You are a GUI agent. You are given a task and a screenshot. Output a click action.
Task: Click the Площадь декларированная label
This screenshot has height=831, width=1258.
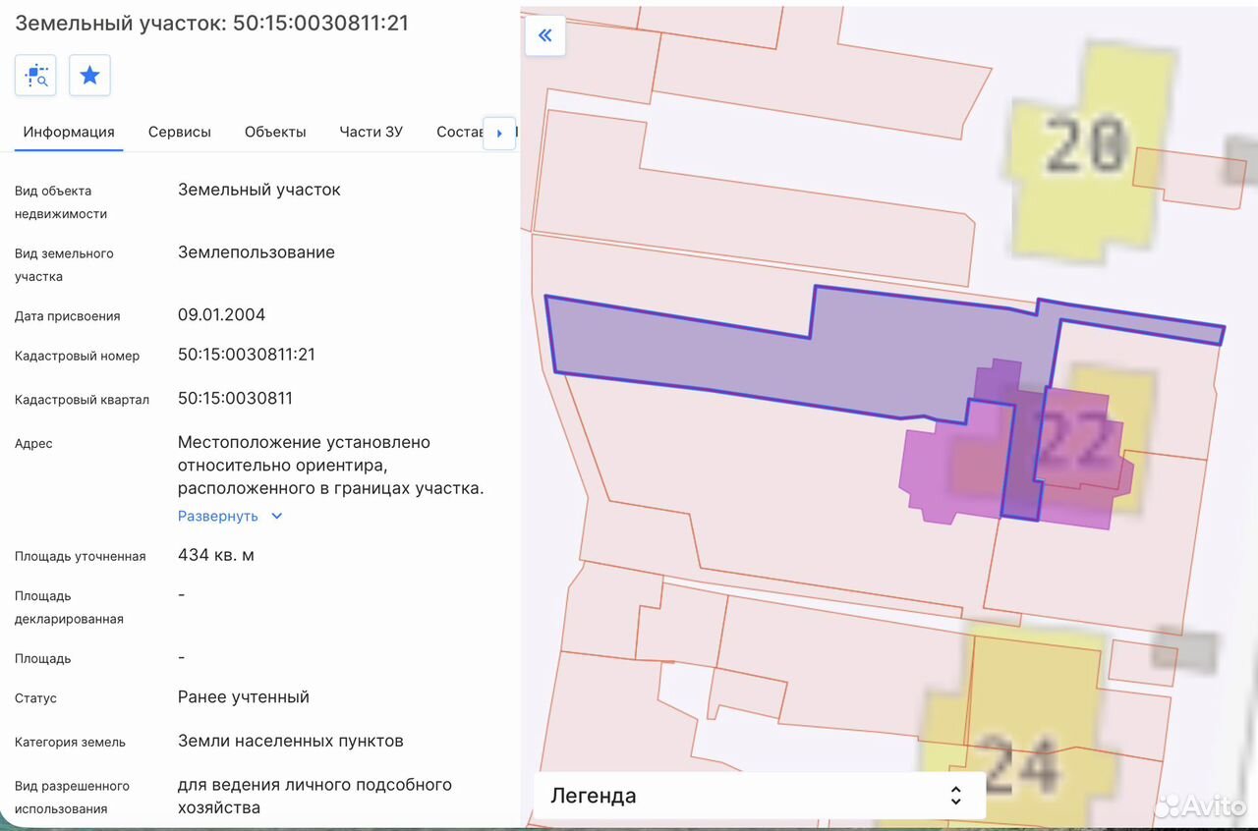coord(69,607)
